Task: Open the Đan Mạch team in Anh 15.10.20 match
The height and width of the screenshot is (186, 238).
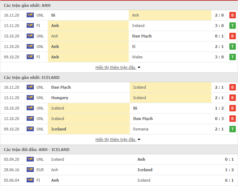Action: (x=142, y=36)
